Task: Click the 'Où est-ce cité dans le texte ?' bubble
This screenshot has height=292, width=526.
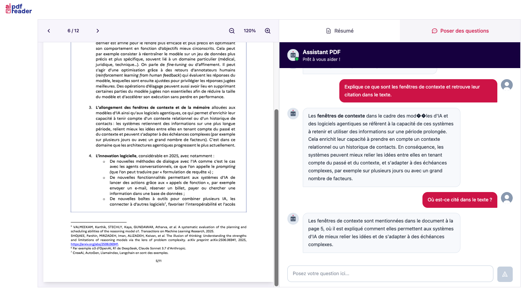Action: pyautogui.click(x=460, y=200)
